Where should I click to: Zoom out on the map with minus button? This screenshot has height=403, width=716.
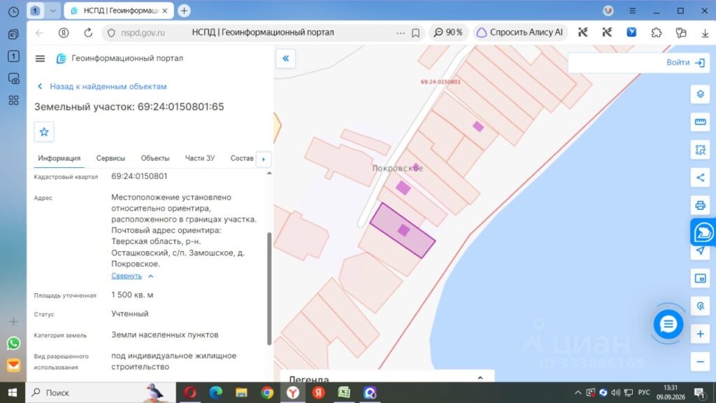coord(700,362)
